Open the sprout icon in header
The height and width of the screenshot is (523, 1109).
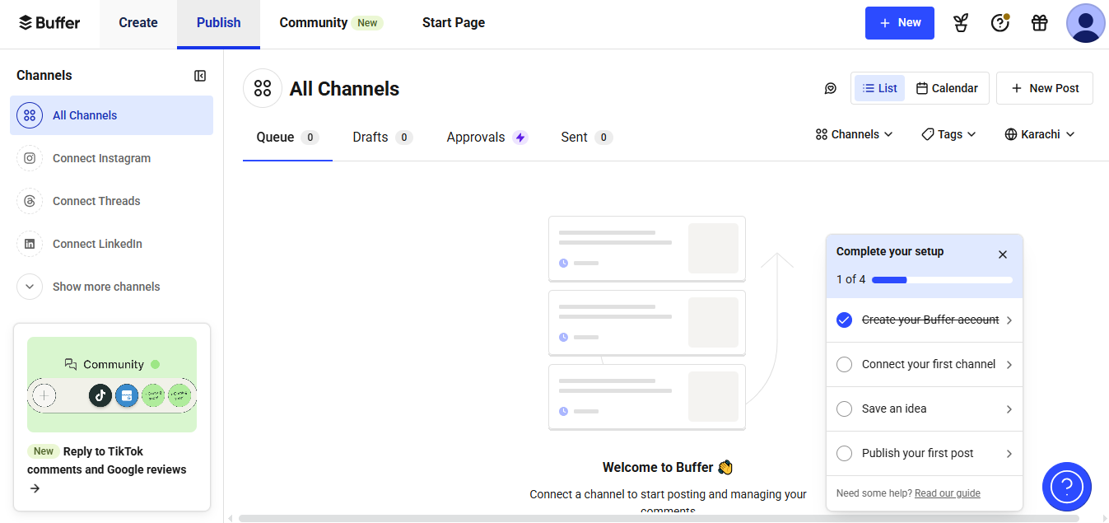point(961,23)
